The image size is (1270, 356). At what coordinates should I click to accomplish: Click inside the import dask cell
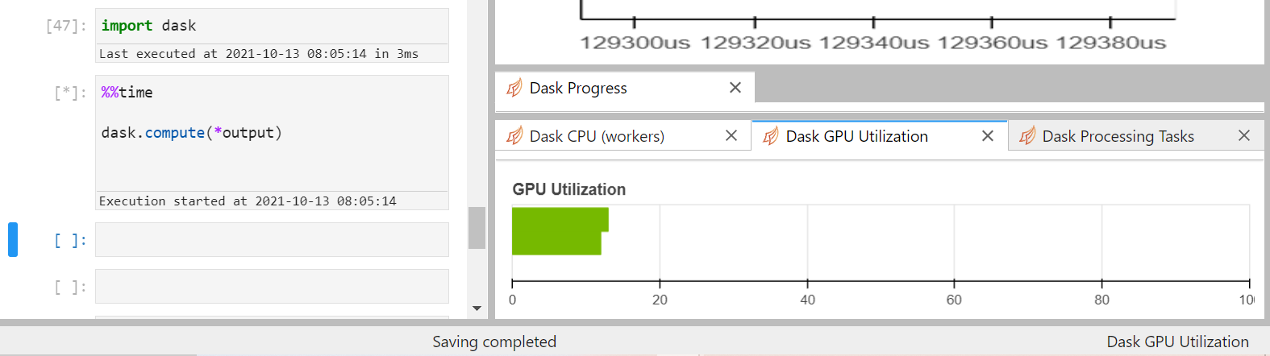[272, 26]
